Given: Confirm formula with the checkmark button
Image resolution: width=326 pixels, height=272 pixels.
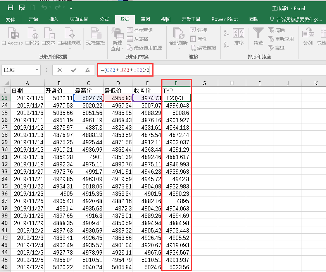Looking at the screenshot, I should [73, 70].
